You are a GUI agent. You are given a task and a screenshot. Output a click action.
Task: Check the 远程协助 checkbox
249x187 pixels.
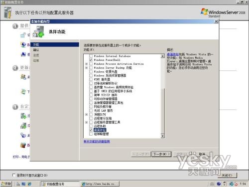(x=91, y=126)
